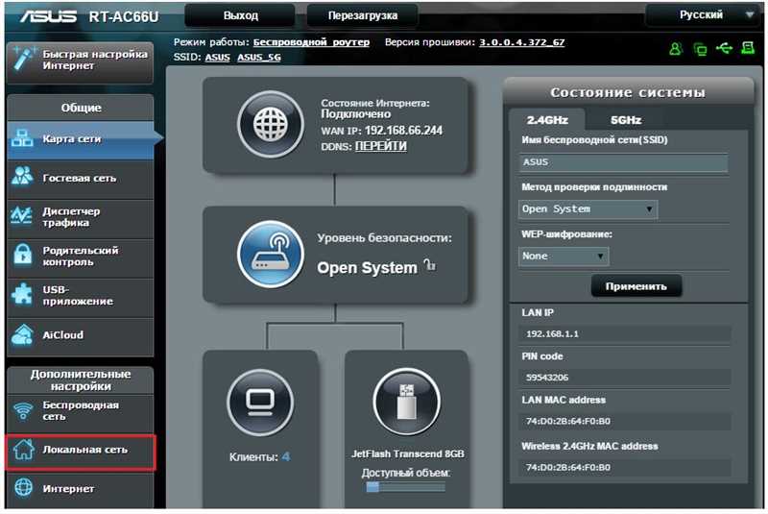Click the WAN globe icon in sidebar
The height and width of the screenshot is (514, 768).
pyautogui.click(x=23, y=487)
